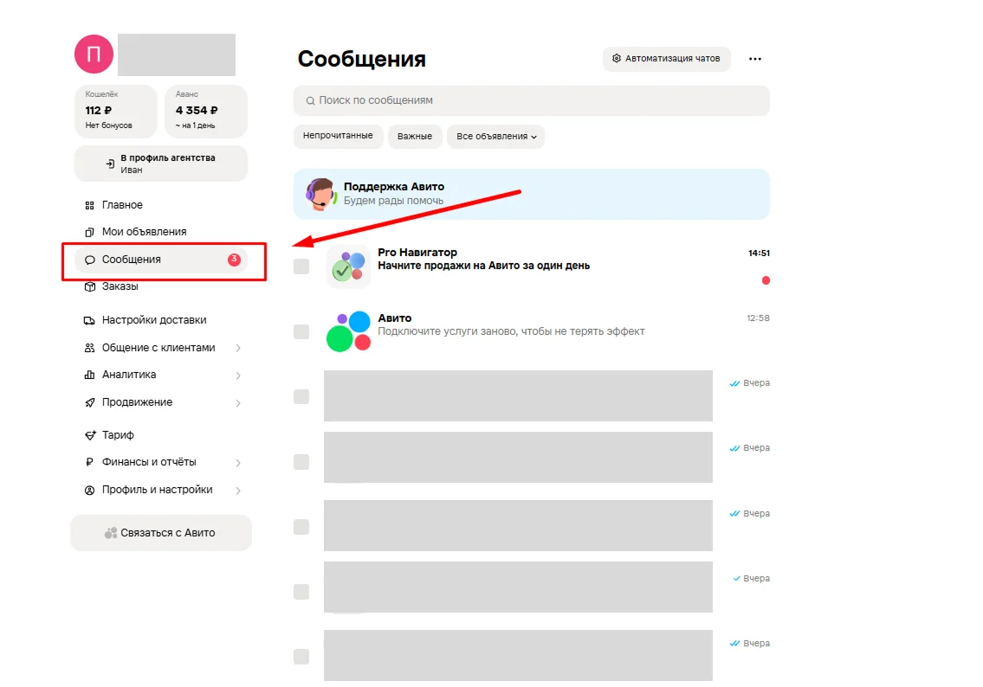Click the Авито colored circles chat avatar

[348, 331]
